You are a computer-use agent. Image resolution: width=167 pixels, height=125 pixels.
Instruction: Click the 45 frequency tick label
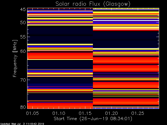[23, 9]
